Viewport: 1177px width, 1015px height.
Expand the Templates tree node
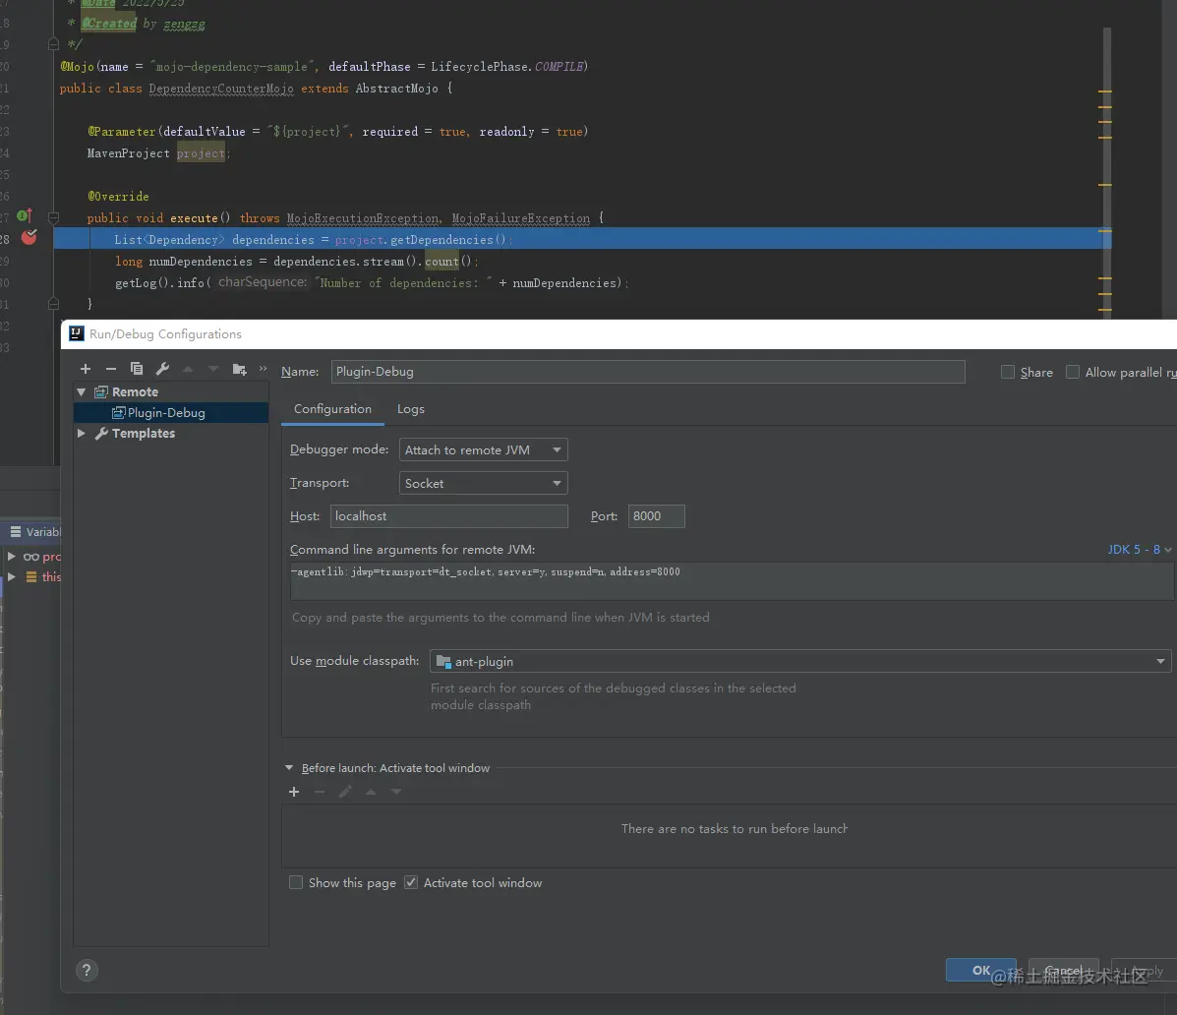(82, 433)
